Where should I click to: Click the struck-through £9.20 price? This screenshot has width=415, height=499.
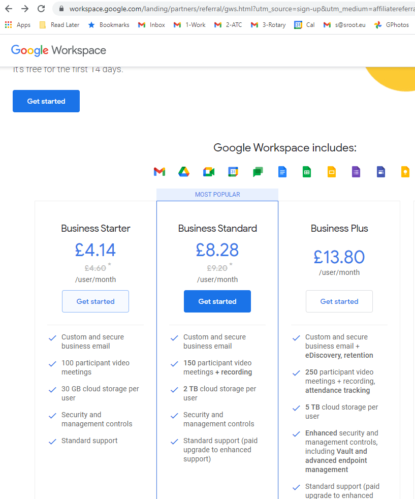(x=217, y=268)
